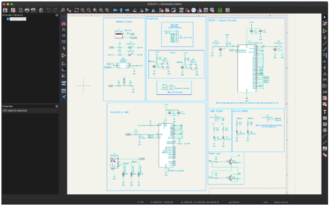Click the Refresh view icon

coord(76,9)
